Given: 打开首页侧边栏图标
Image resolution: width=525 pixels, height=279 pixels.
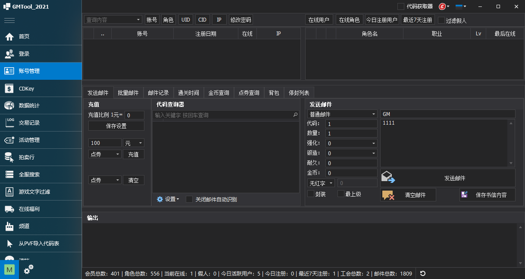Looking at the screenshot, I should [x=9, y=37].
